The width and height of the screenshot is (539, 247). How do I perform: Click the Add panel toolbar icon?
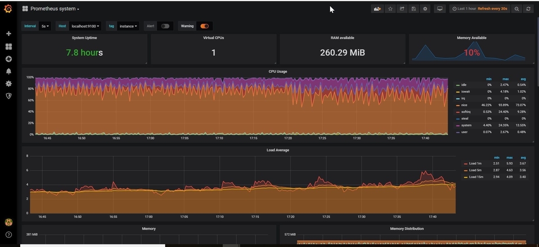coord(376,9)
